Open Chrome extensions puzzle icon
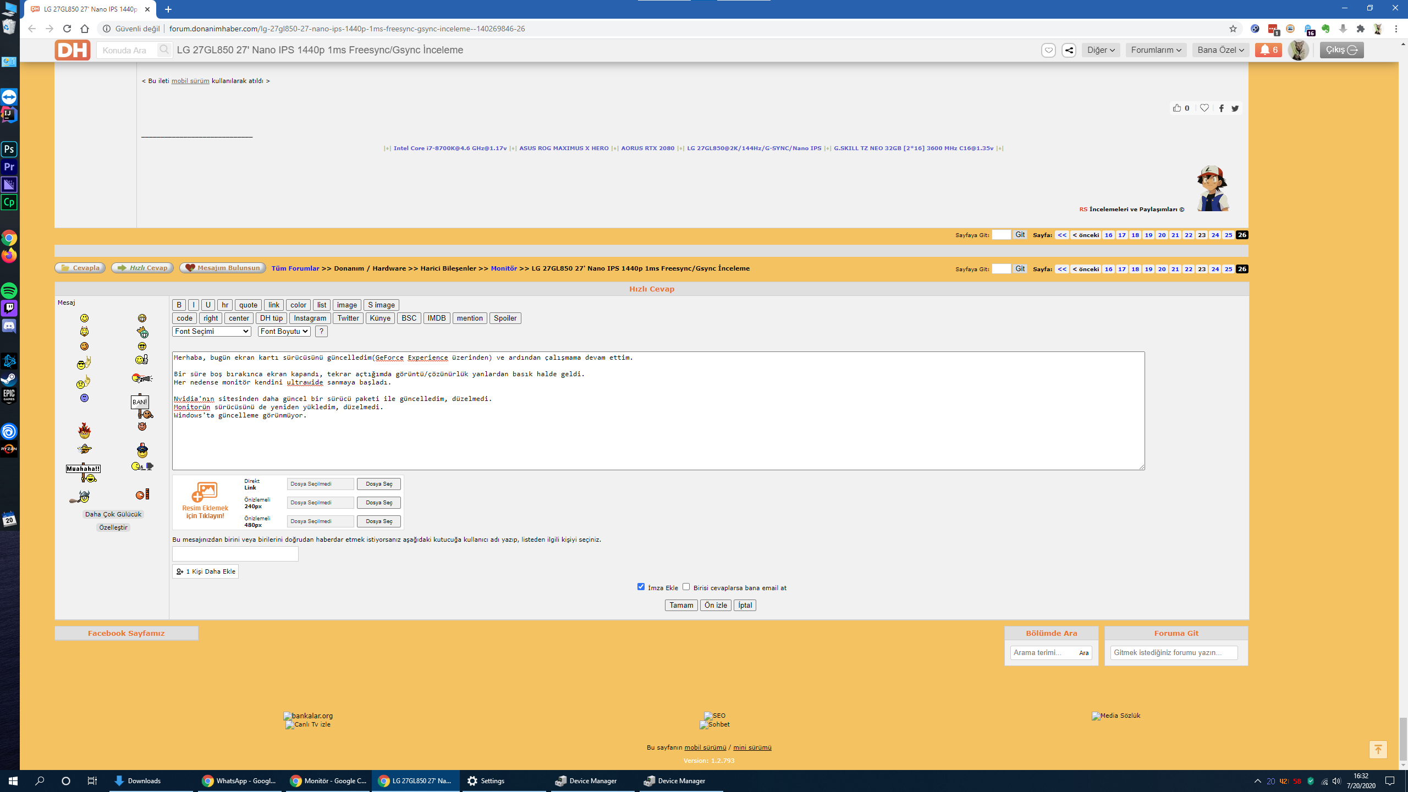The width and height of the screenshot is (1408, 792). point(1361,29)
